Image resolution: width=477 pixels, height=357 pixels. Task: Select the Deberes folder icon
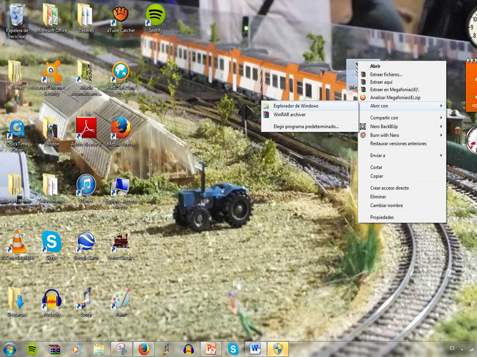(86, 18)
